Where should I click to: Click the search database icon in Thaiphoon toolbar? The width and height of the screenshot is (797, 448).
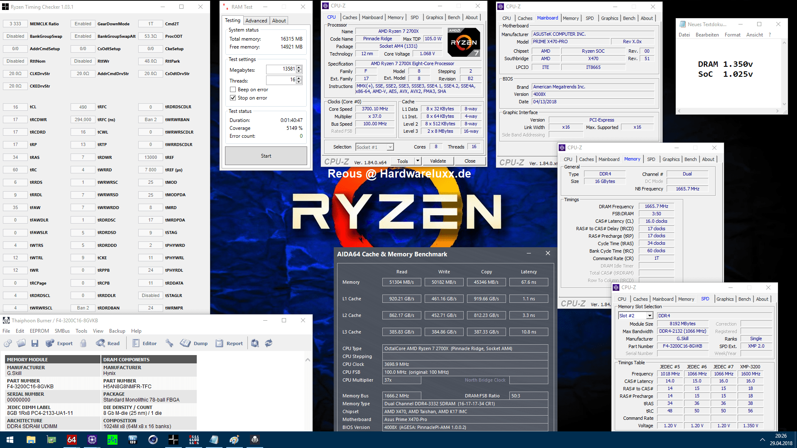click(255, 343)
